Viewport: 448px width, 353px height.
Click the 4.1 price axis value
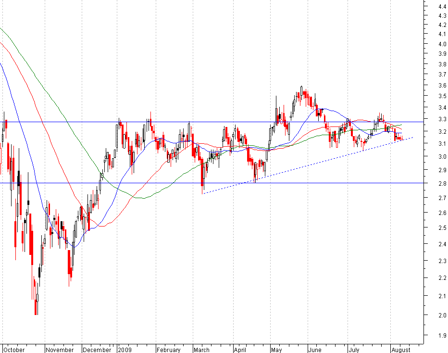[x=442, y=34]
